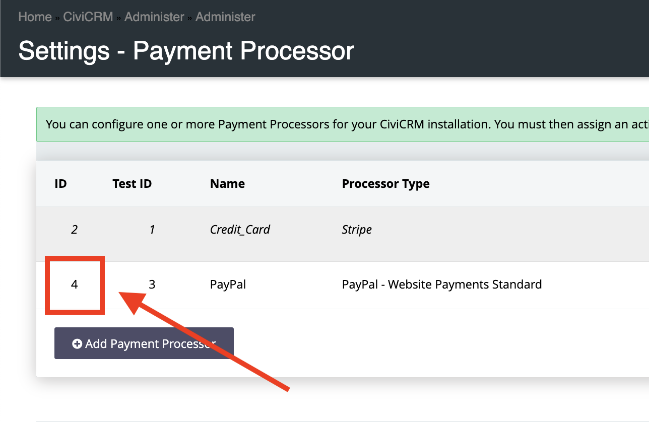Viewport: 649px width, 422px height.
Task: Click the green payment processor help message
Action: tap(343, 124)
